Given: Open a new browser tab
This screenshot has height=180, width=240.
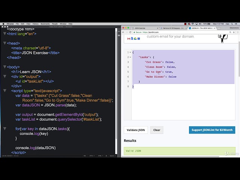Looking at the screenshot, I should (219, 28).
